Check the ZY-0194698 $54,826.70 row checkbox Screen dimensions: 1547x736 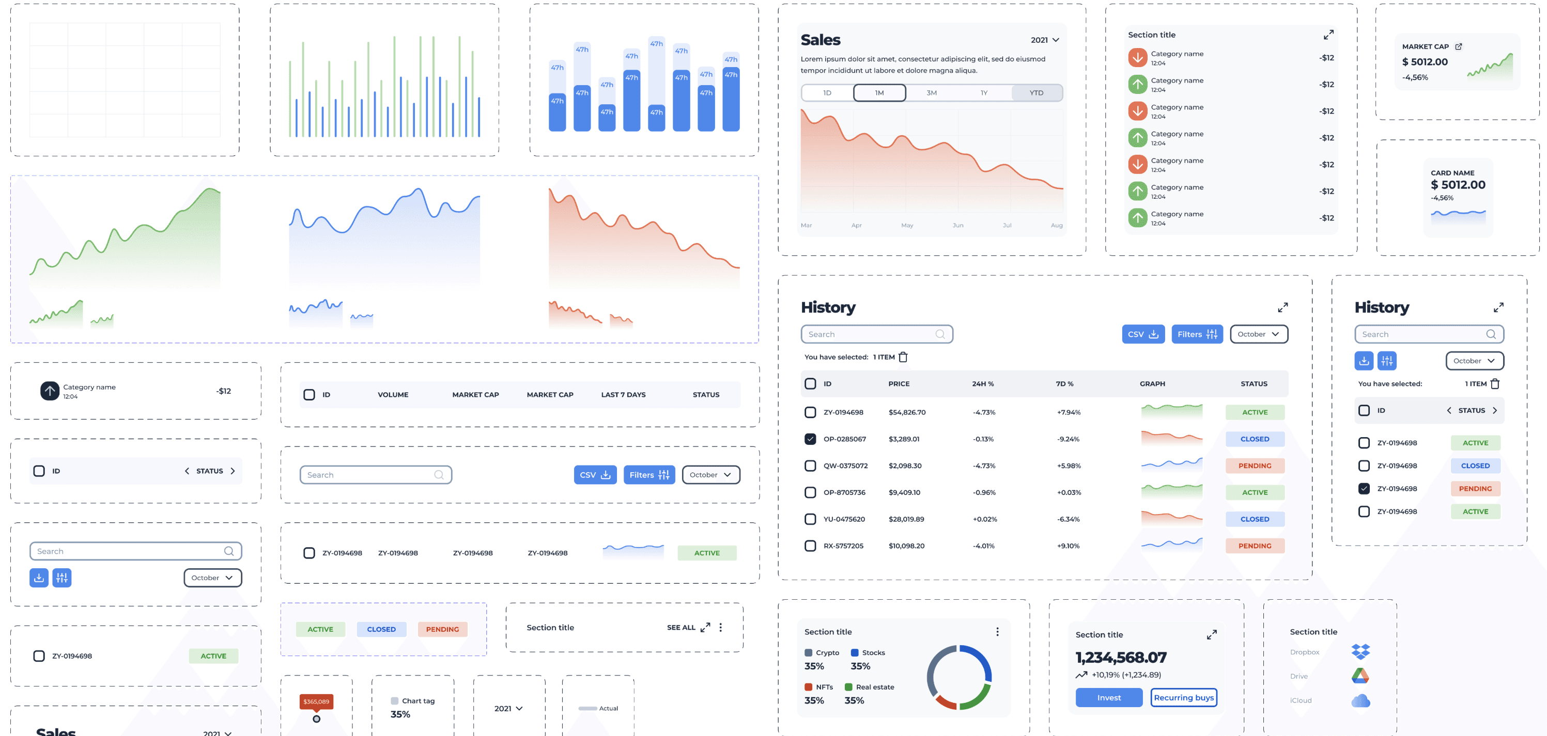[810, 412]
